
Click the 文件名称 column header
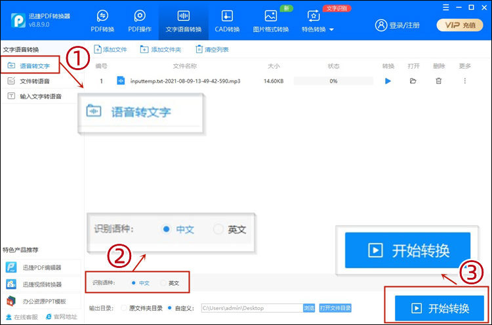click(x=185, y=66)
